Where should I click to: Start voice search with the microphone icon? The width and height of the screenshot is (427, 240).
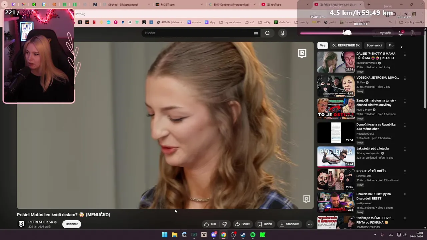tap(283, 33)
